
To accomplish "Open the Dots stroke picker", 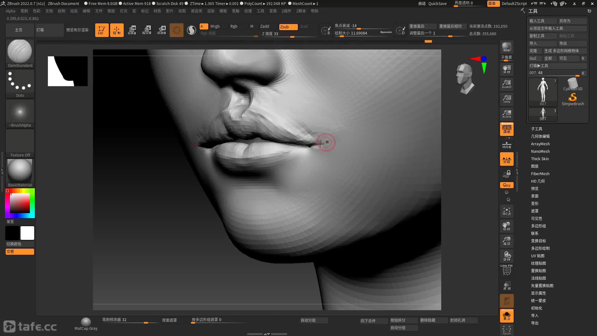I will point(20,83).
